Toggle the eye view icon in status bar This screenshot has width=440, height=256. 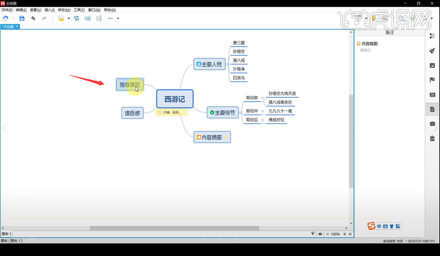pyautogui.click(x=320, y=234)
